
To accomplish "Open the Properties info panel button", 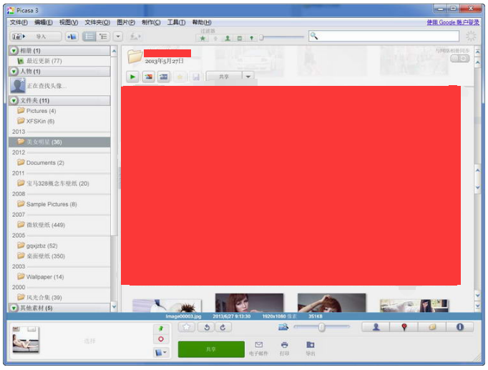I will coord(459,327).
